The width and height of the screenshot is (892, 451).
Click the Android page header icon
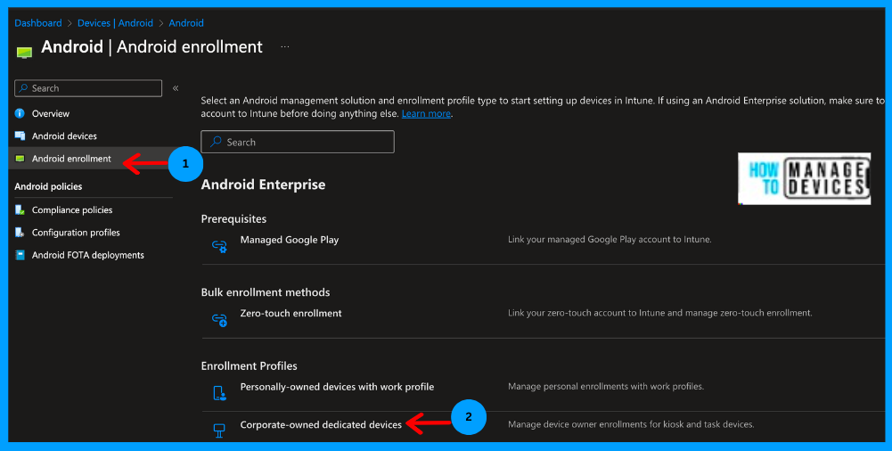pyautogui.click(x=24, y=53)
